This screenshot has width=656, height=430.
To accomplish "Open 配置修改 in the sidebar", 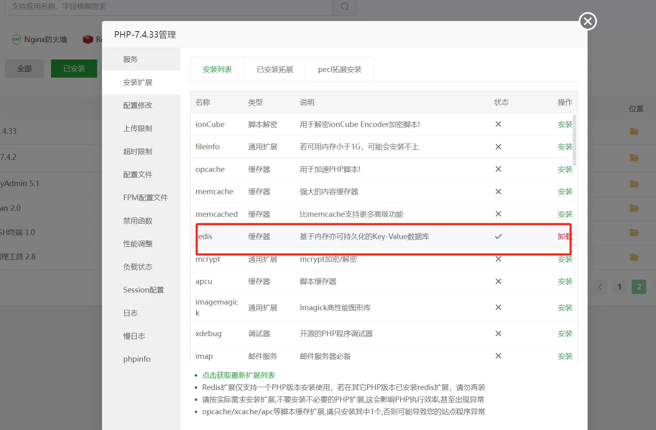I will tap(141, 105).
